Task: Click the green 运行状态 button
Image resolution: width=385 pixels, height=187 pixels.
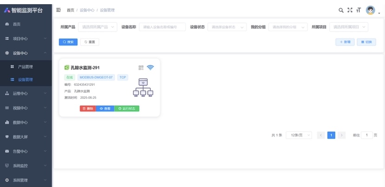Action: (x=126, y=109)
